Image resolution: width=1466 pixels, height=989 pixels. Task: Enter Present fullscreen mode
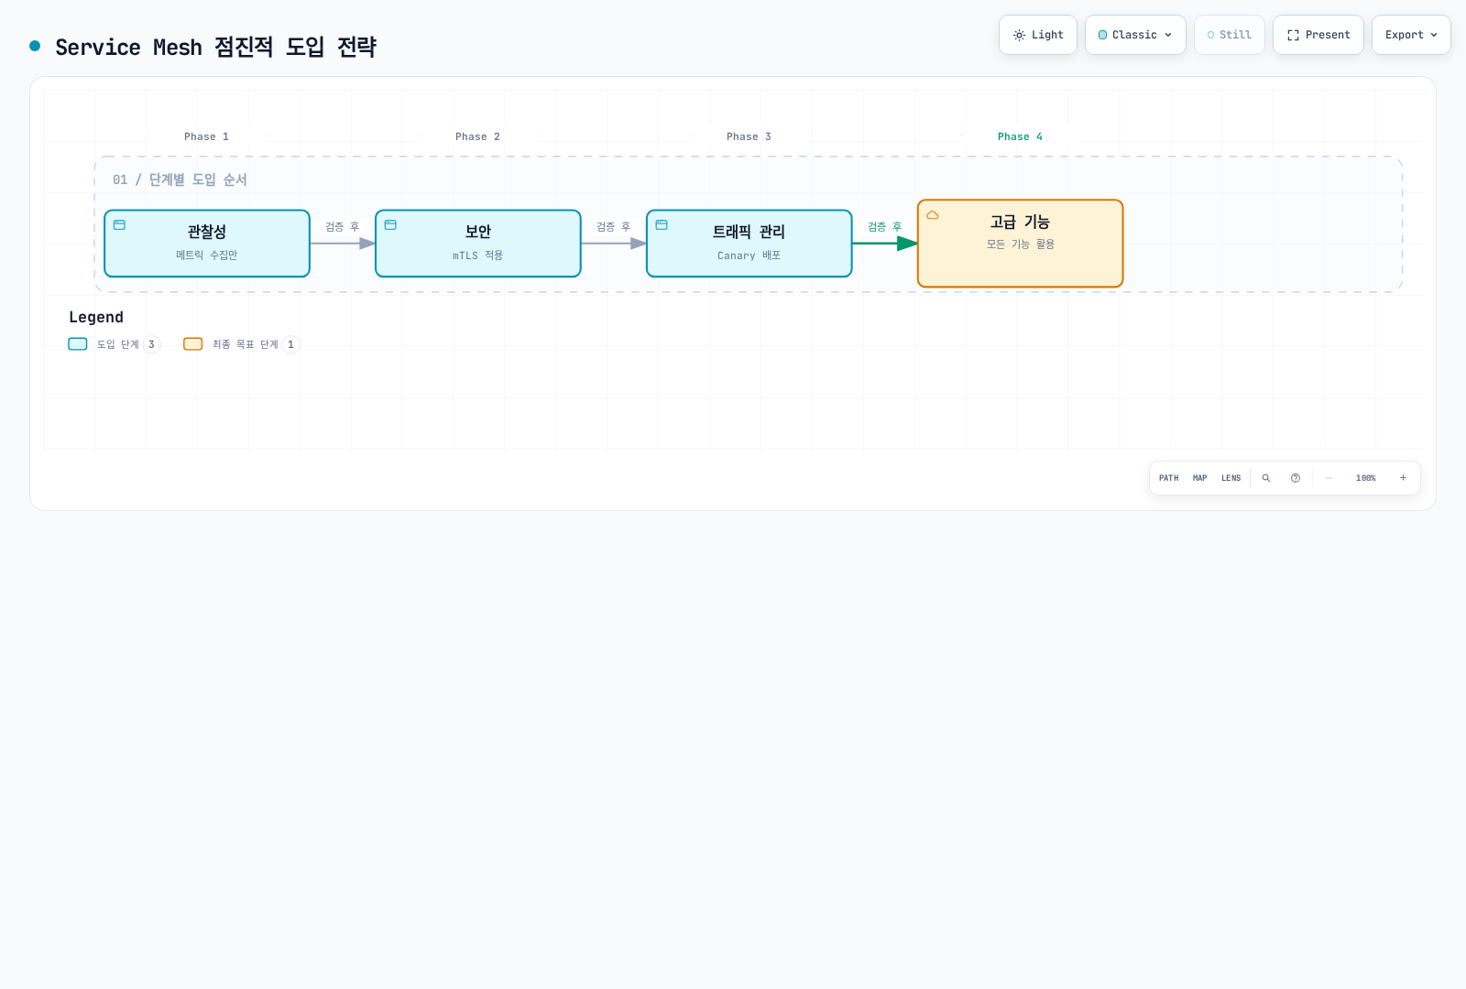pos(1318,35)
